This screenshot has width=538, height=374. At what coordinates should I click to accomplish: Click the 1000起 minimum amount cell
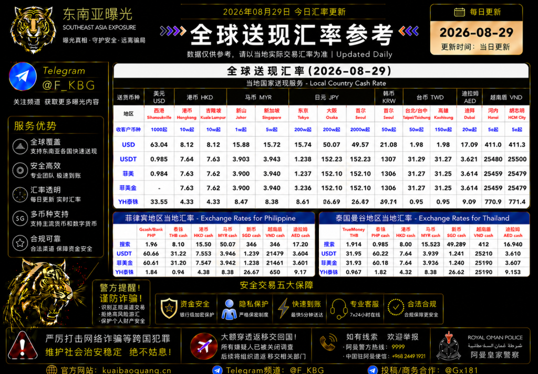click(x=159, y=130)
